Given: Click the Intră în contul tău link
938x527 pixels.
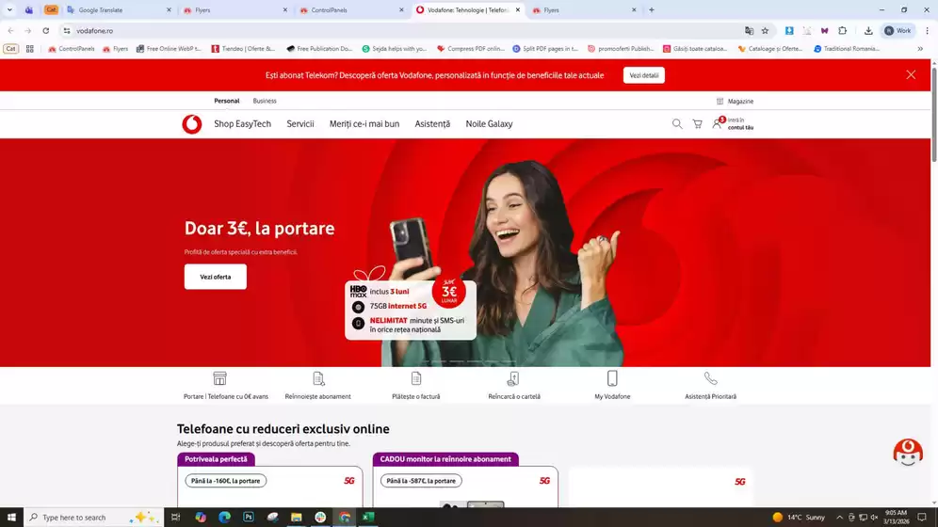Looking at the screenshot, I should 740,123.
